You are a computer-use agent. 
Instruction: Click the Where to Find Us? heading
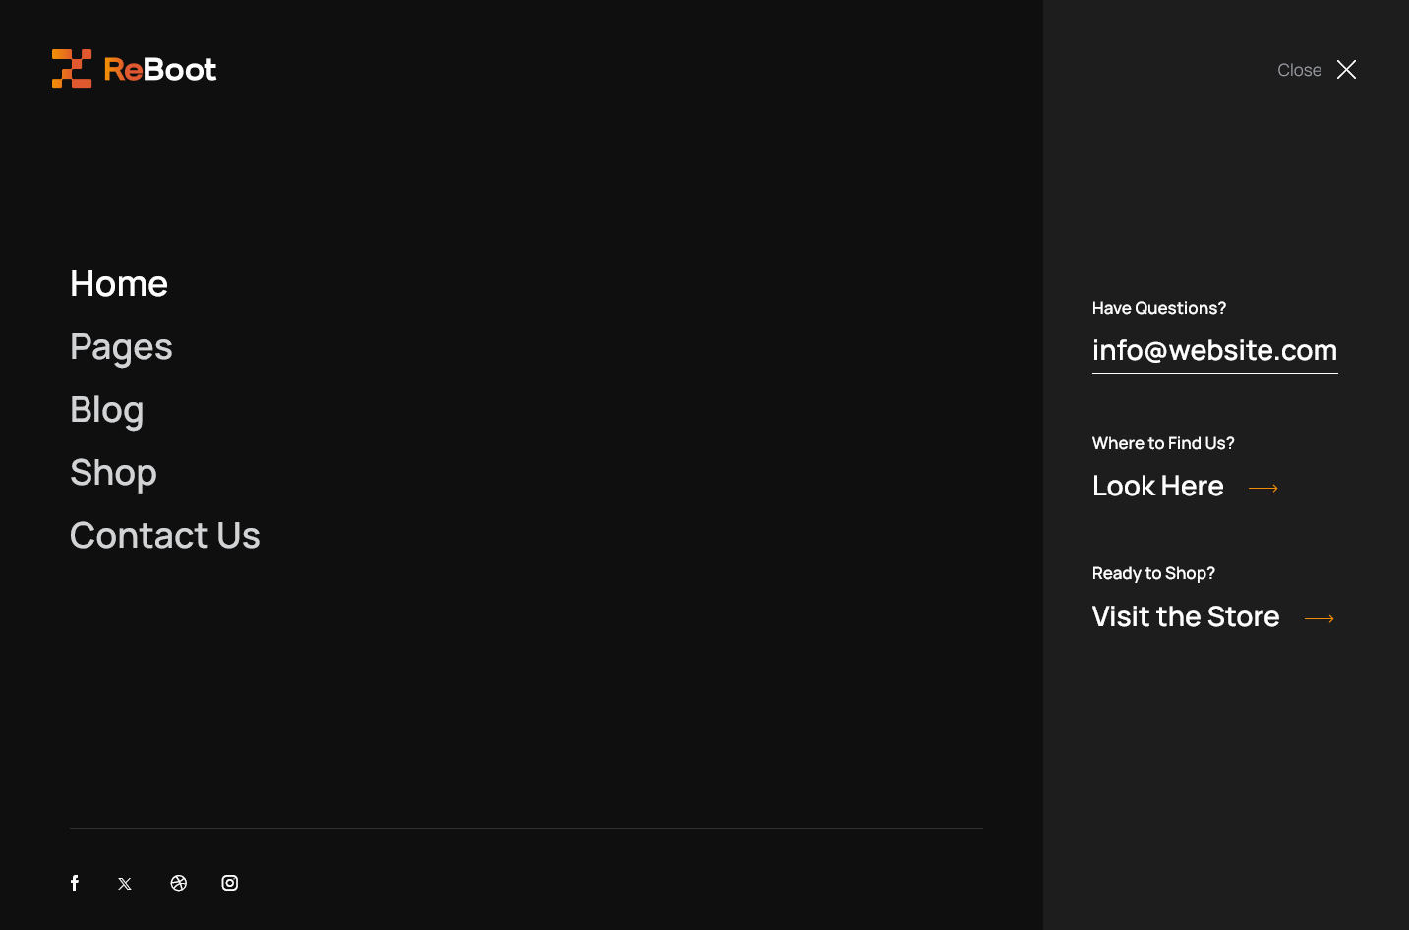[1163, 443]
